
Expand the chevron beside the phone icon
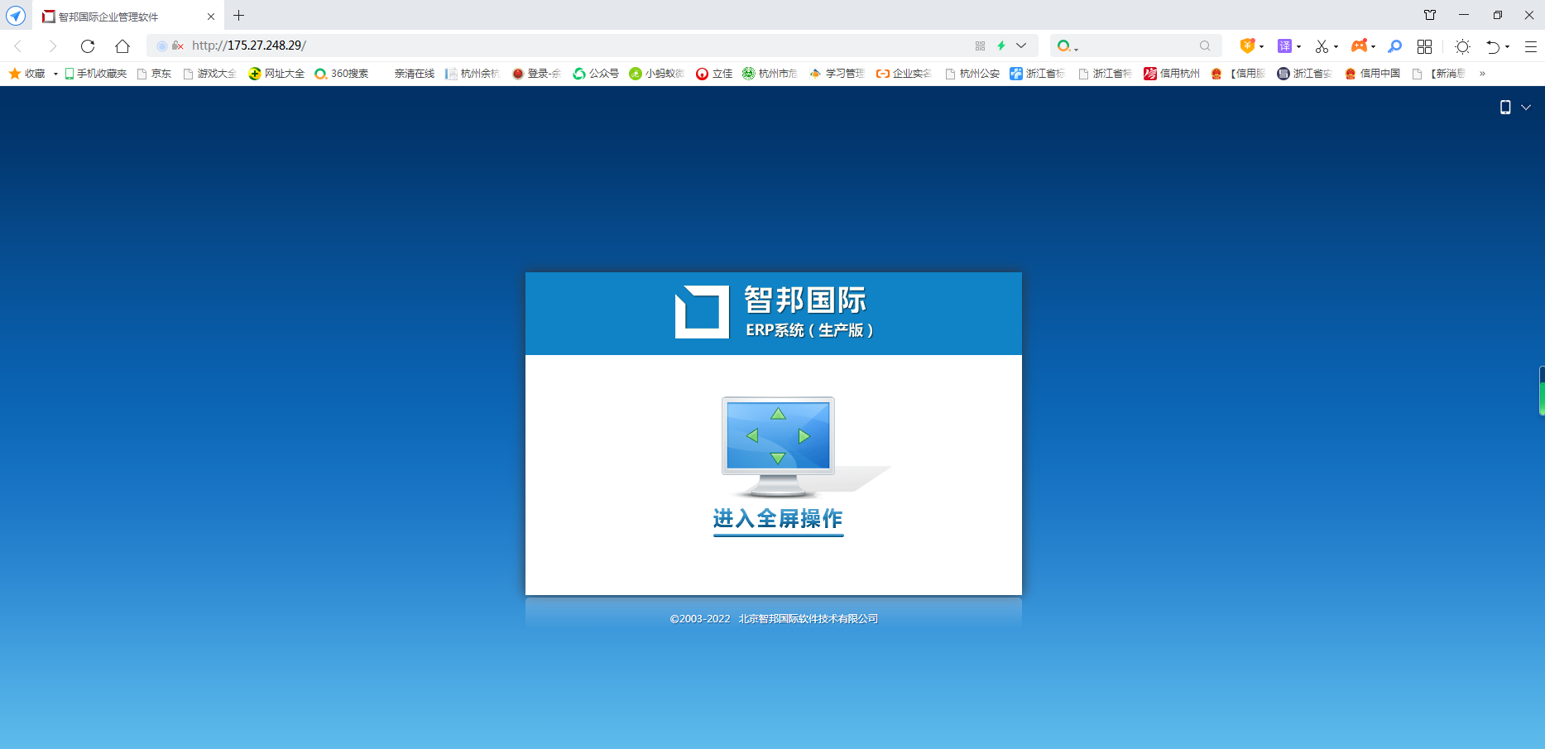click(x=1526, y=108)
